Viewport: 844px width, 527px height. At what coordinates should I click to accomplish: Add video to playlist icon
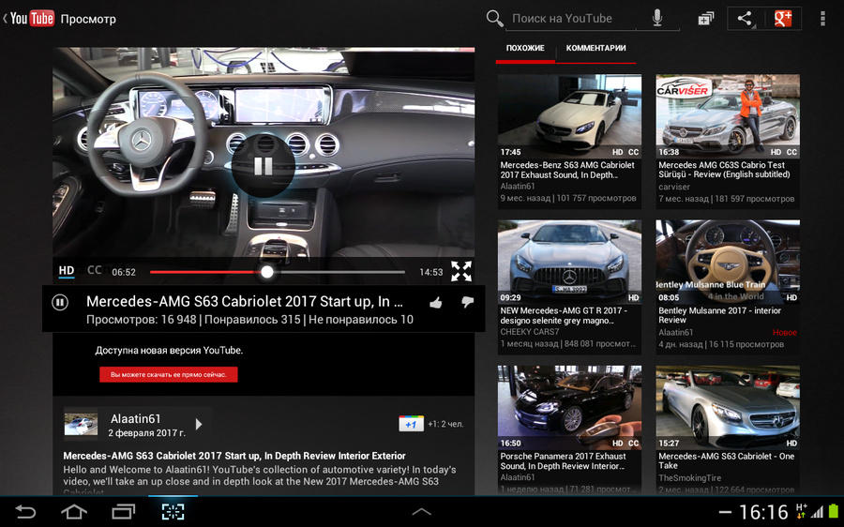[x=705, y=19]
